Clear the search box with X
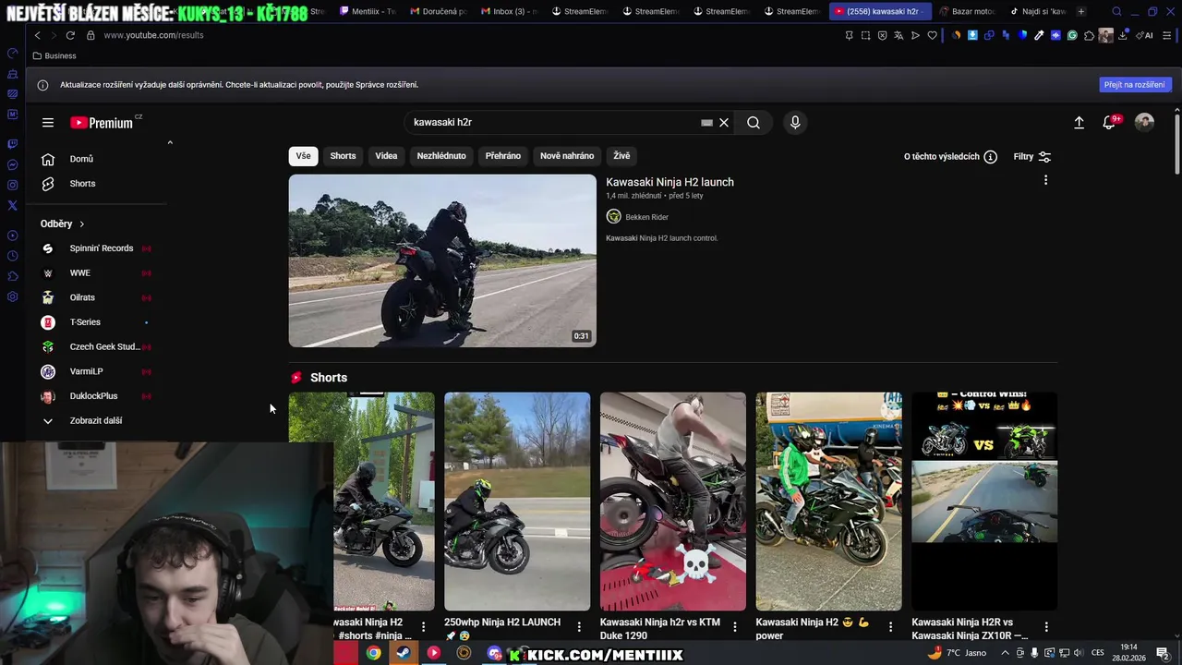The width and height of the screenshot is (1182, 665). 724,123
